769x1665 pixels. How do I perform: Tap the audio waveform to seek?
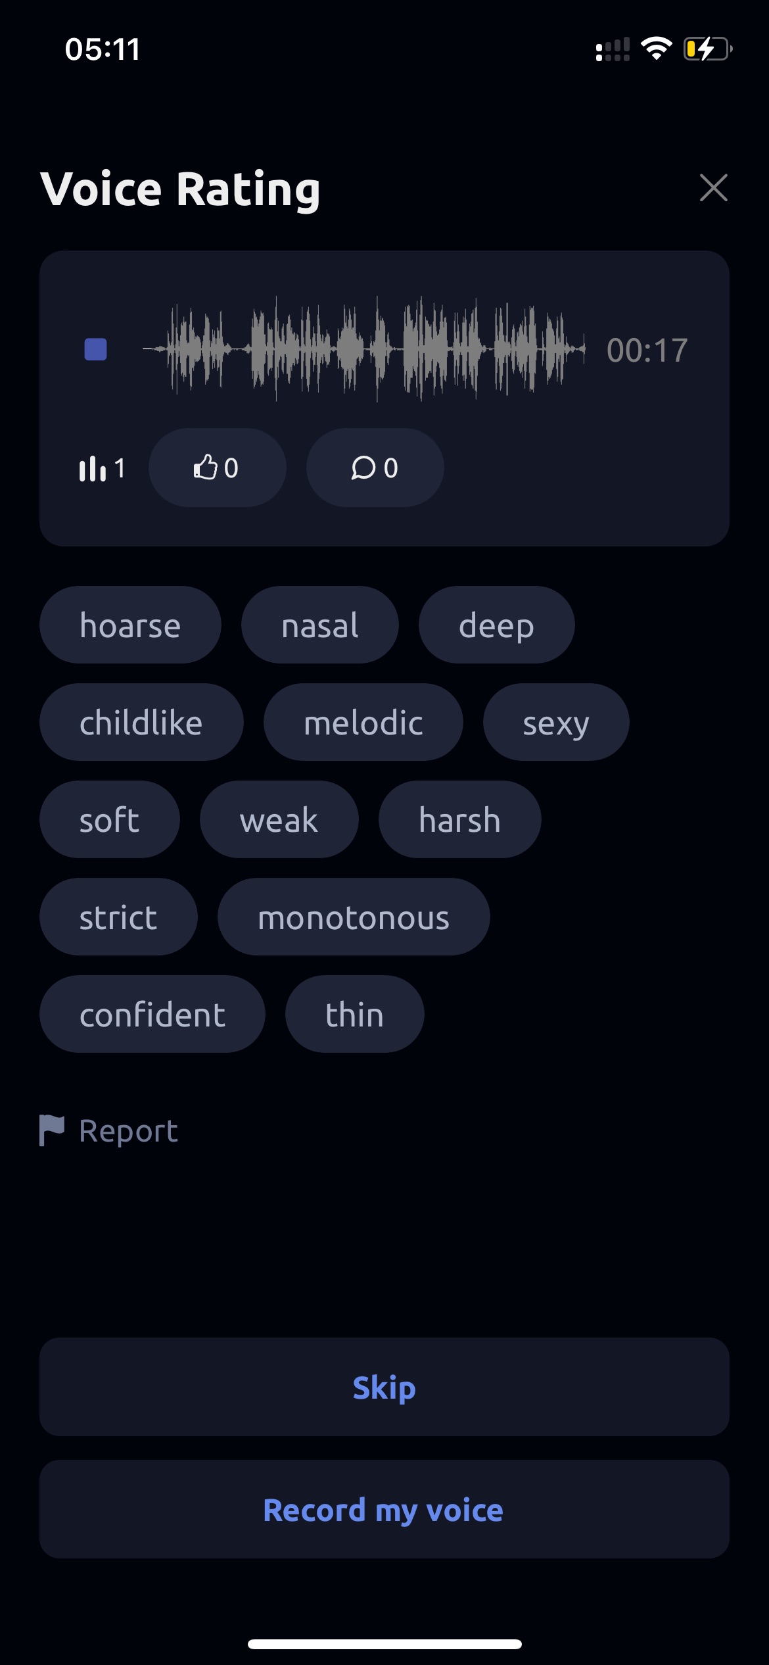pos(363,349)
